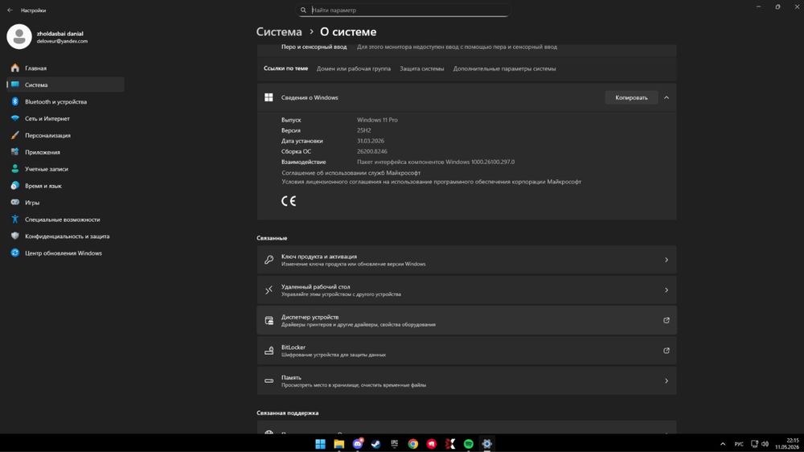
Task: Go back using the Settings back arrow
Action: [x=10, y=10]
